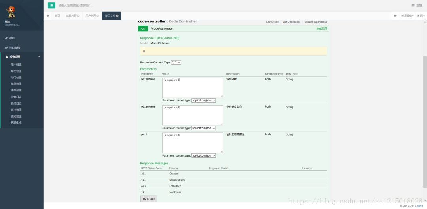Click the scrollbar up arrow
The height and width of the screenshot is (209, 427).
(x=425, y=22)
